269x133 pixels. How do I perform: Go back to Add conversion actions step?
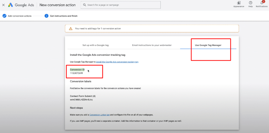[x=19, y=16]
